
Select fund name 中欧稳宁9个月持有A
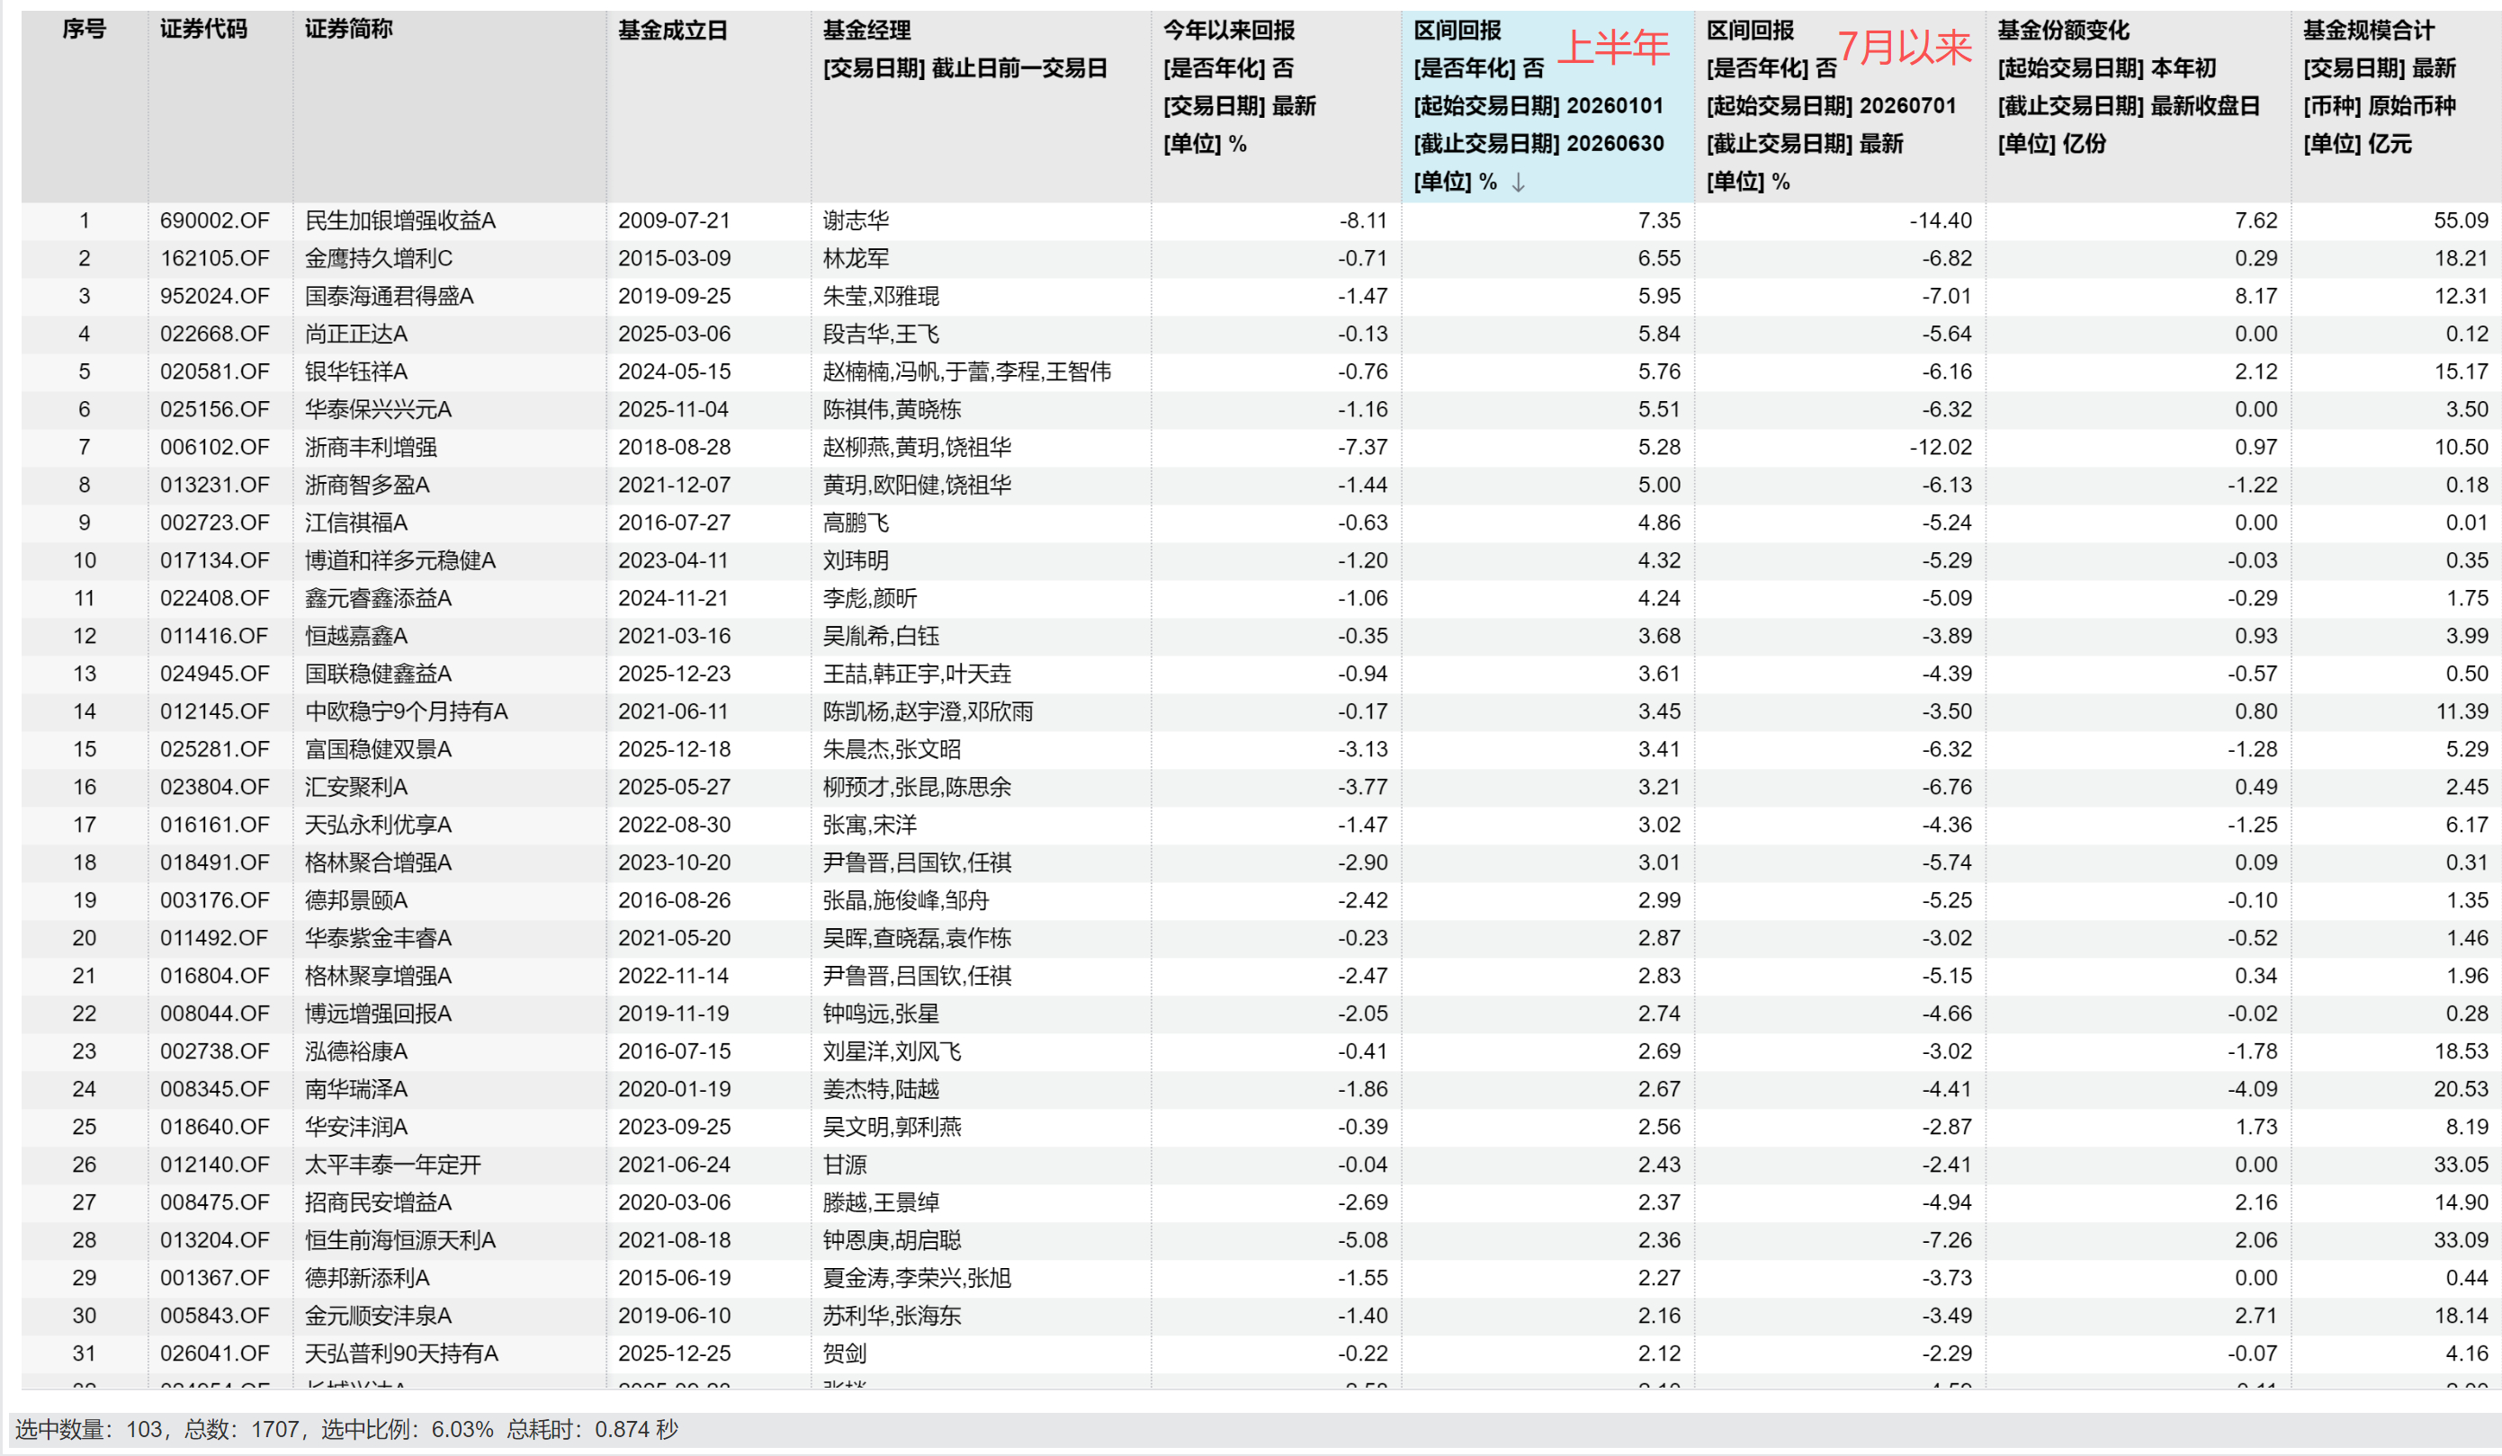pyautogui.click(x=406, y=710)
